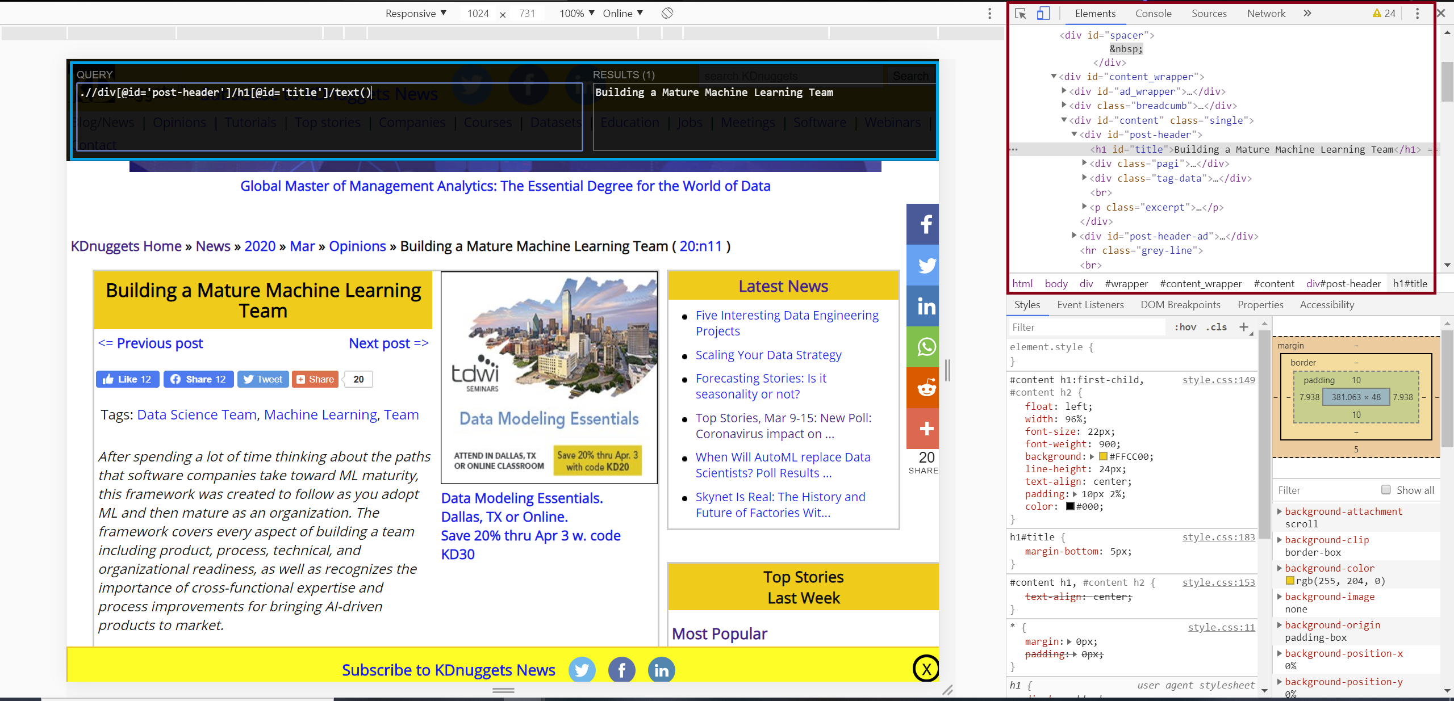The image size is (1454, 701).
Task: Click the Like 12 Facebook button
Action: 127,379
